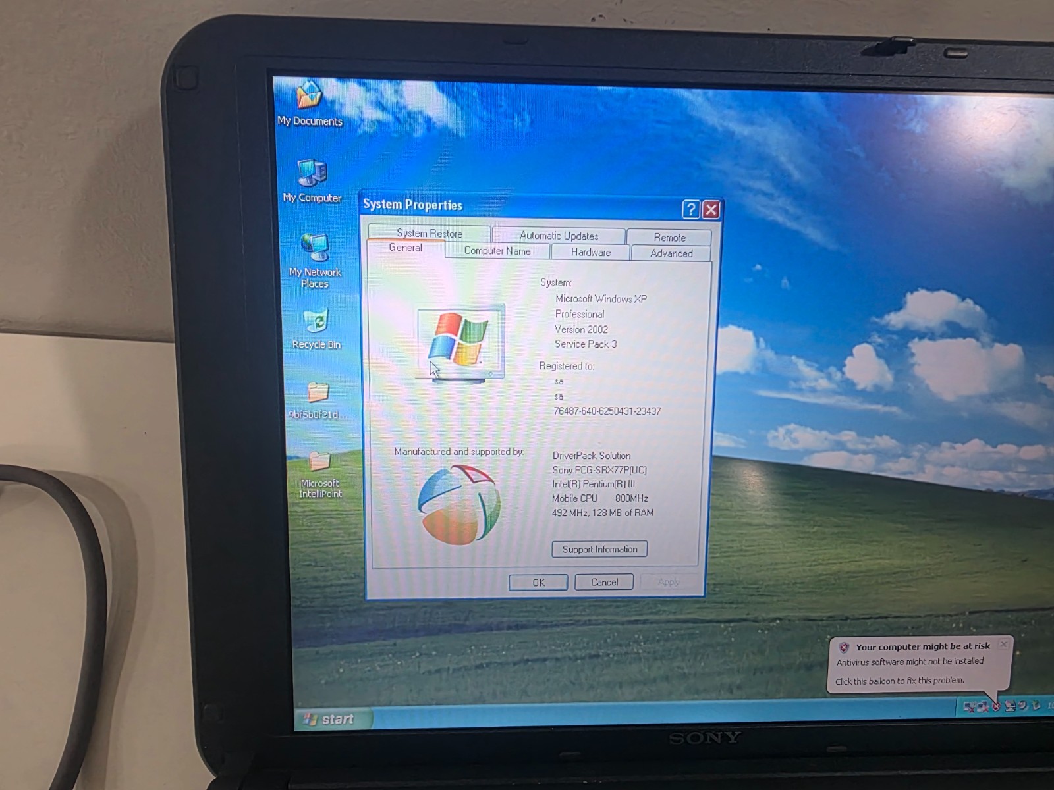1054x790 pixels.
Task: Select My Network Places desktop icon
Action: click(315, 261)
